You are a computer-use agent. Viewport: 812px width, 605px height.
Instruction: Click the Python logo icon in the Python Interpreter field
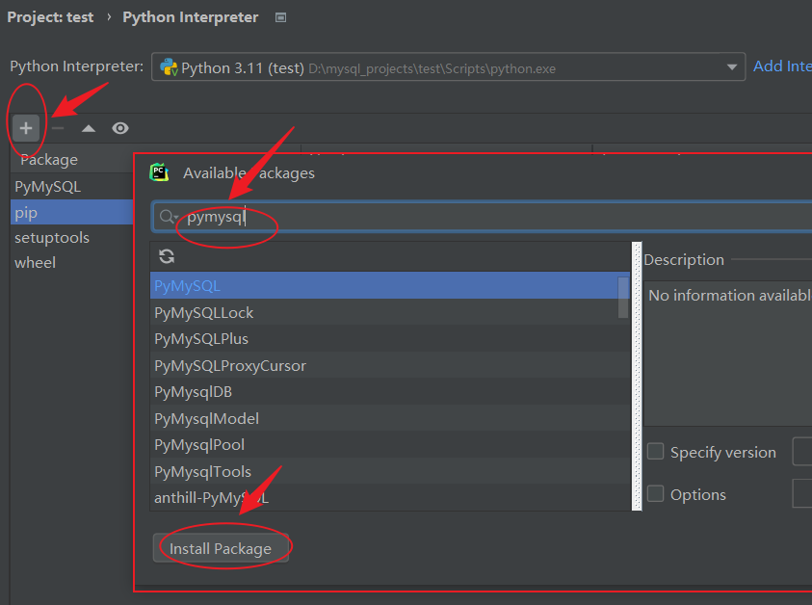[x=169, y=66]
